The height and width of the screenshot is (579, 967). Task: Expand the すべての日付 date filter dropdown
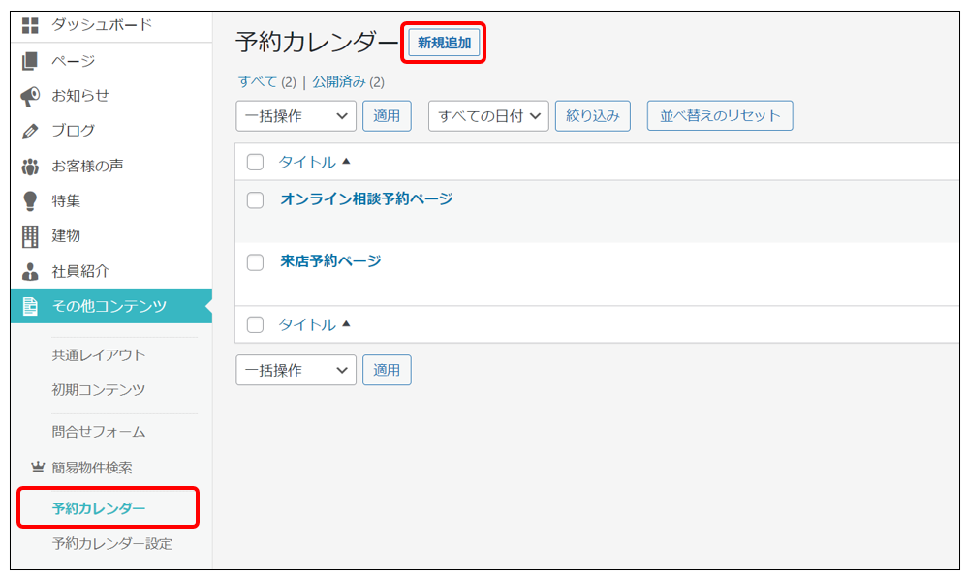point(488,116)
